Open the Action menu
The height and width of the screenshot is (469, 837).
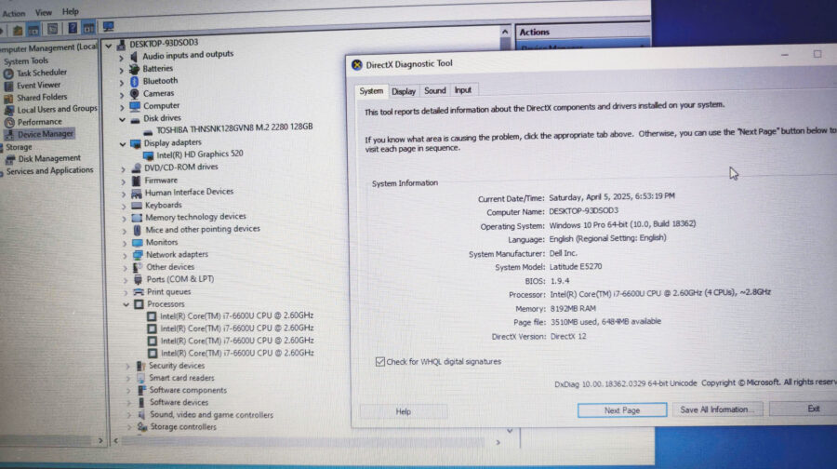click(13, 13)
